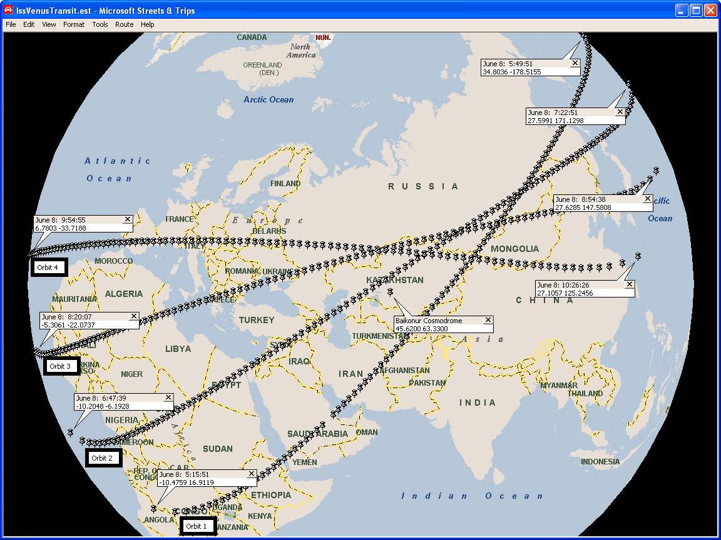
Task: Select the Orbit 1 label box
Action: tap(198, 526)
